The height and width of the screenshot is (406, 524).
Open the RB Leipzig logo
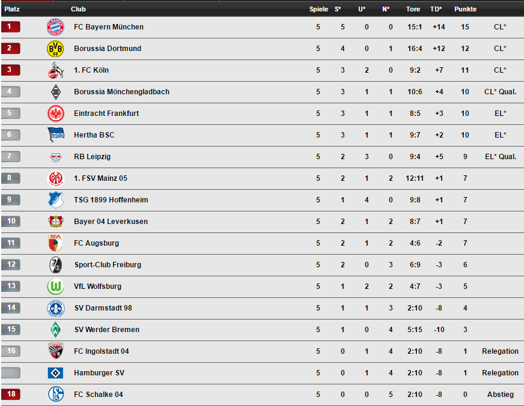tap(55, 157)
